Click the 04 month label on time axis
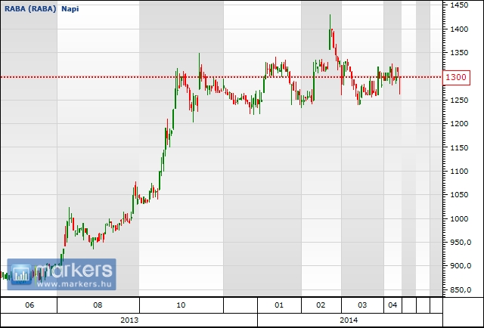484x328 pixels. click(392, 305)
